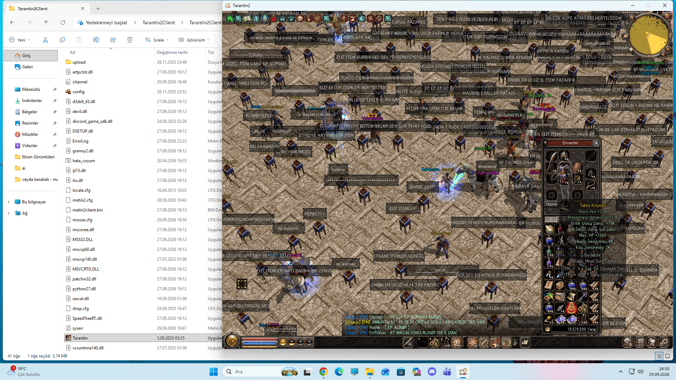The width and height of the screenshot is (676, 380).
Task: Add a new tab in File Explorer
Action: (98, 8)
